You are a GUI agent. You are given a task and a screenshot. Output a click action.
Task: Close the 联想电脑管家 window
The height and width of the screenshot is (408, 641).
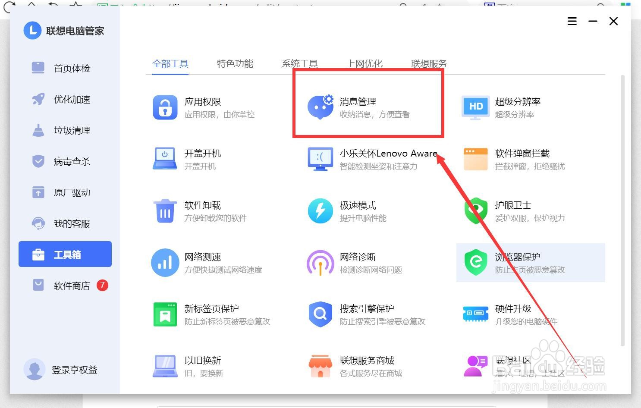(x=613, y=21)
